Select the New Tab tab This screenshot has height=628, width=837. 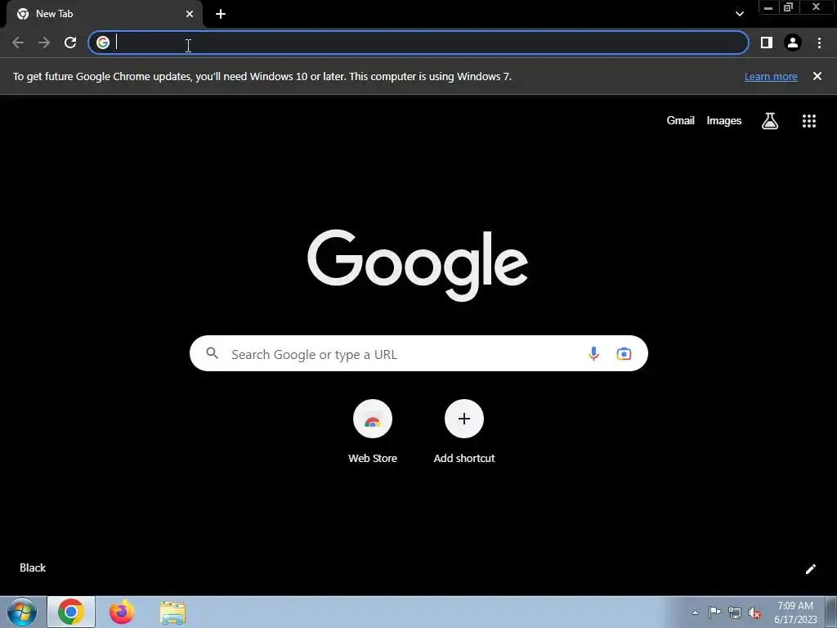pos(104,14)
